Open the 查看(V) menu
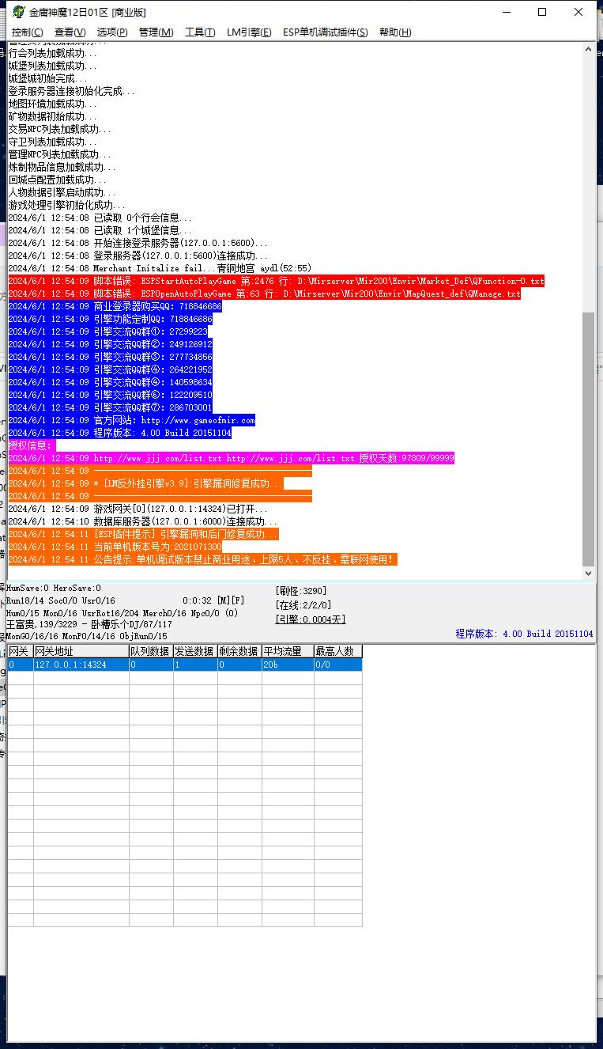Image resolution: width=603 pixels, height=1049 pixels. point(70,32)
